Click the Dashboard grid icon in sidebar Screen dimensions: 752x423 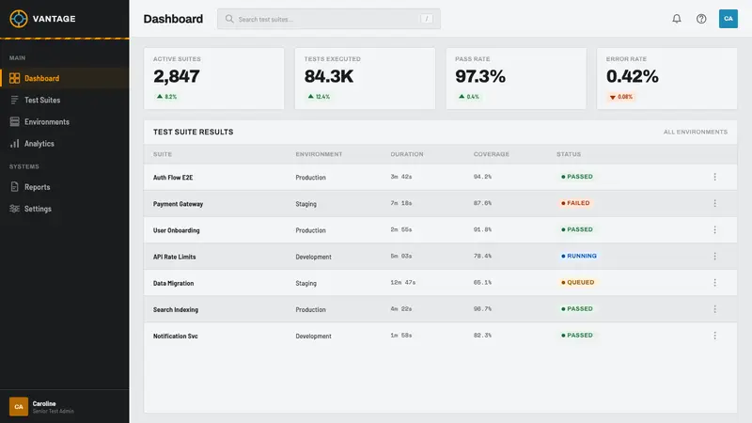pos(14,78)
